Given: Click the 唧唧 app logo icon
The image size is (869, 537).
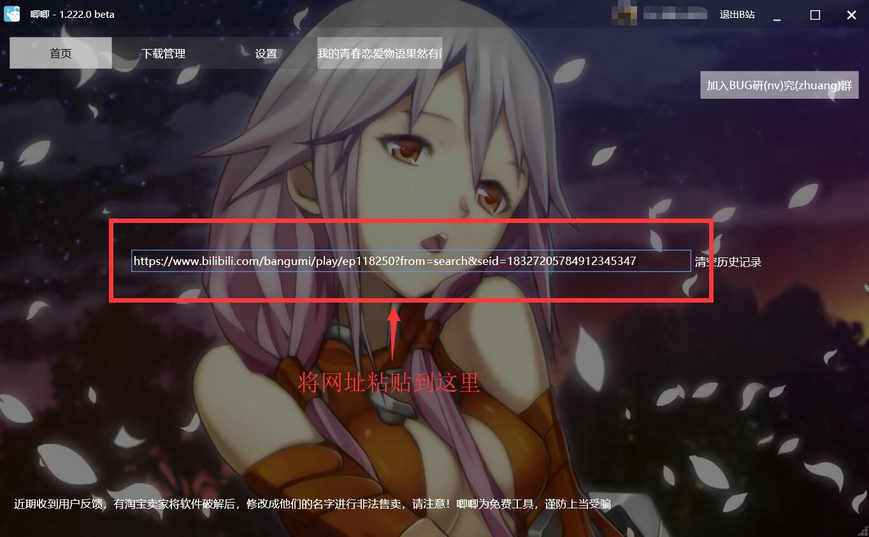Looking at the screenshot, I should pyautogui.click(x=12, y=14).
